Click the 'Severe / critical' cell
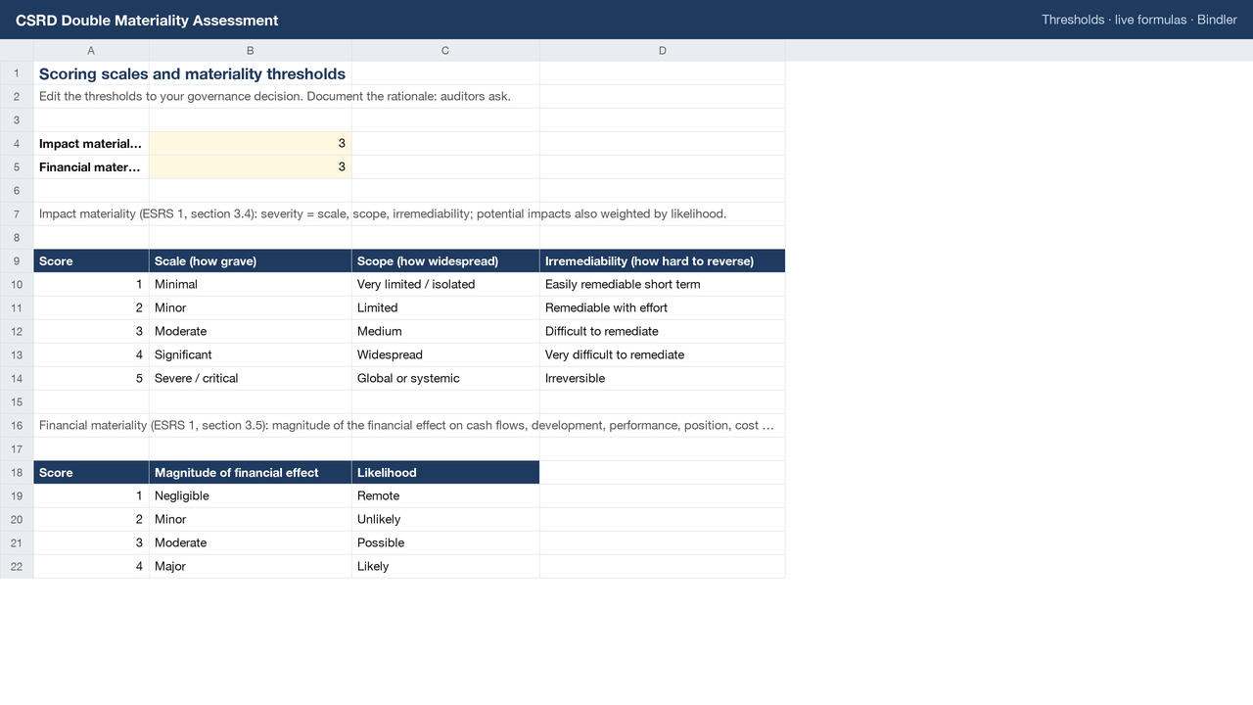Image resolution: width=1253 pixels, height=705 pixels. (x=251, y=379)
